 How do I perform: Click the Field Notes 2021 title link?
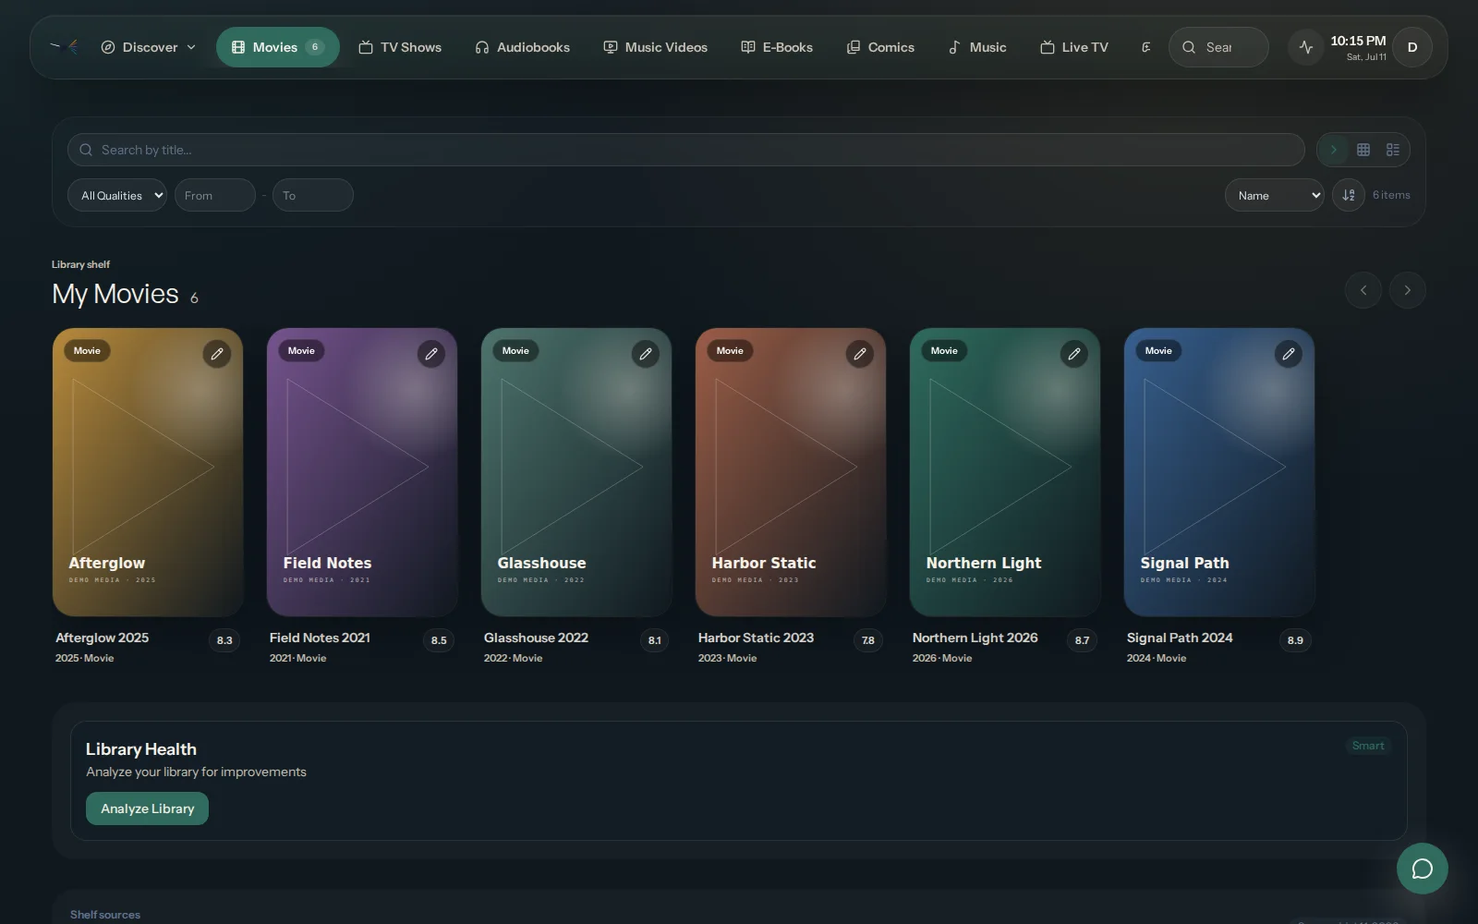320,638
